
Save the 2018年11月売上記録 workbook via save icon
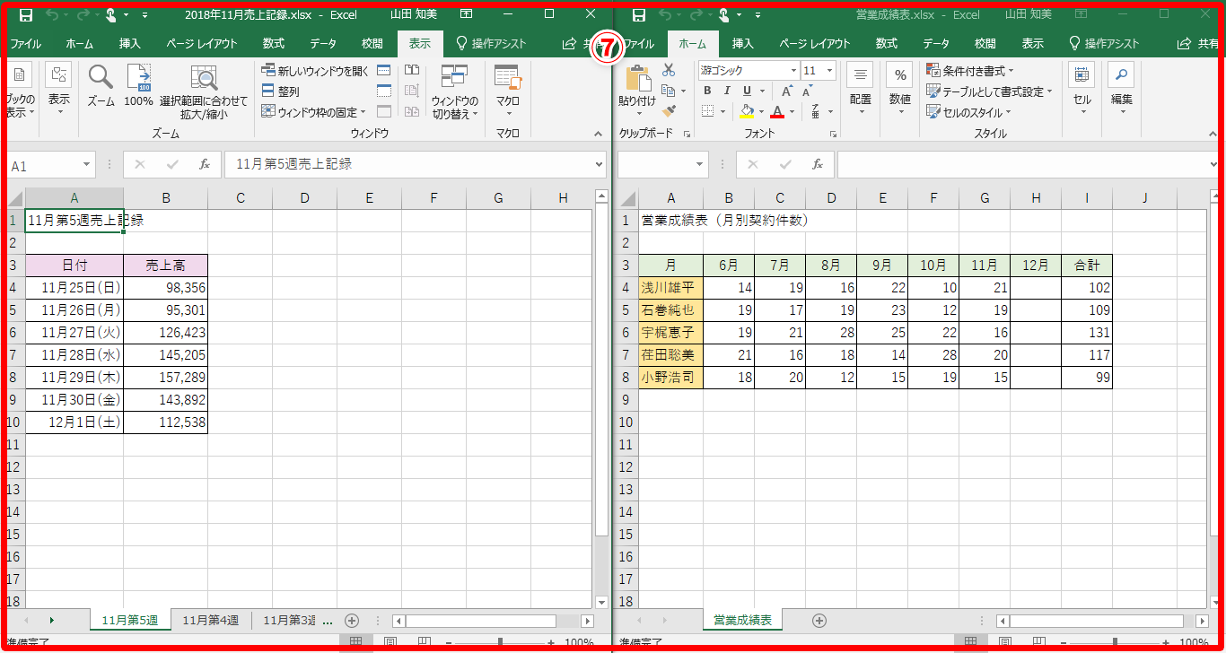coord(25,15)
